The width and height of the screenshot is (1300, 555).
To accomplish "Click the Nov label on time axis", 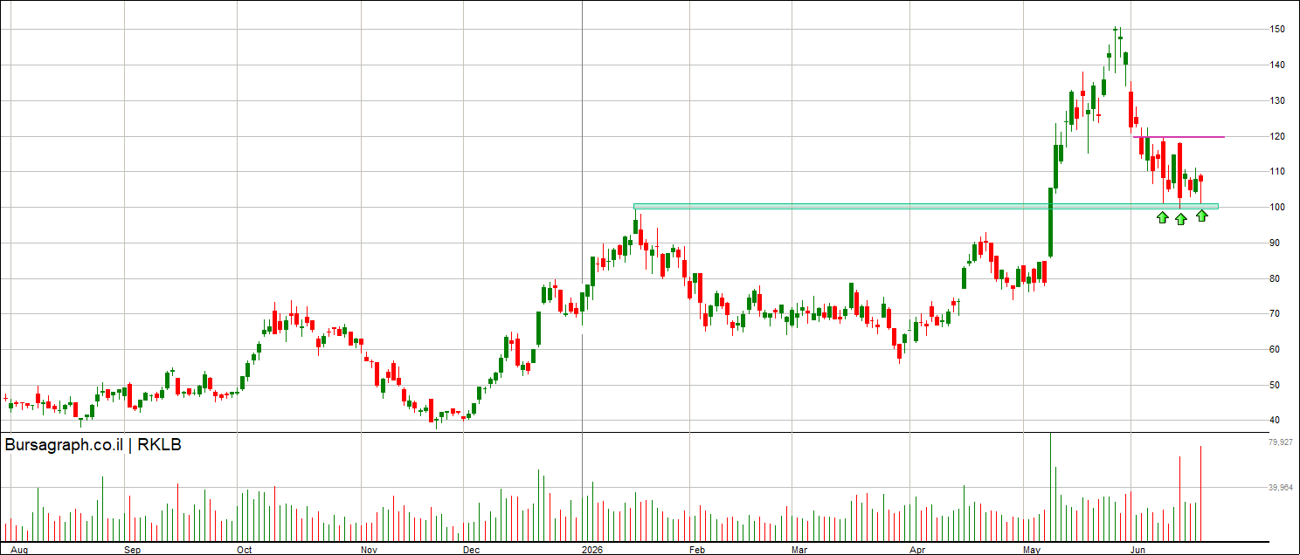I will [x=369, y=550].
